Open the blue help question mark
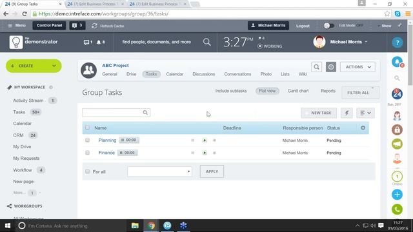Image resolution: width=413 pixels, height=232 pixels. [x=398, y=43]
